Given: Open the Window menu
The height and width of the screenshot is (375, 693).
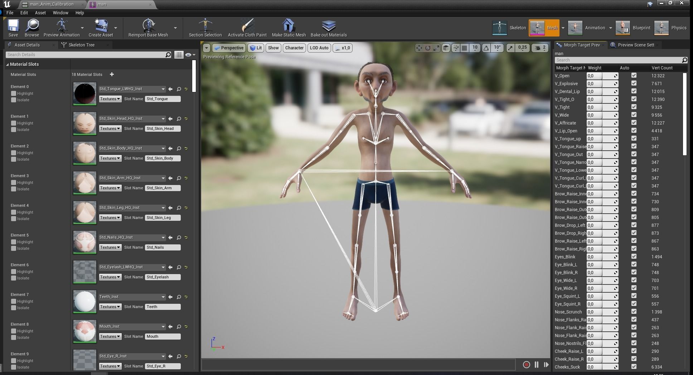Looking at the screenshot, I should click(x=60, y=13).
